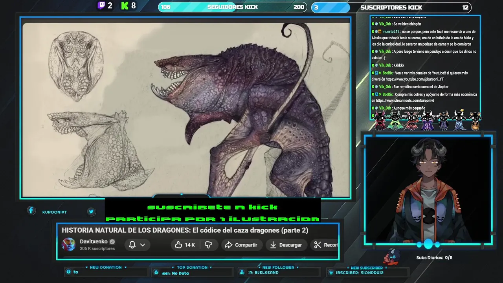The height and width of the screenshot is (283, 503).
Task: Click the dragon head top-view sketch
Action: 76,66
